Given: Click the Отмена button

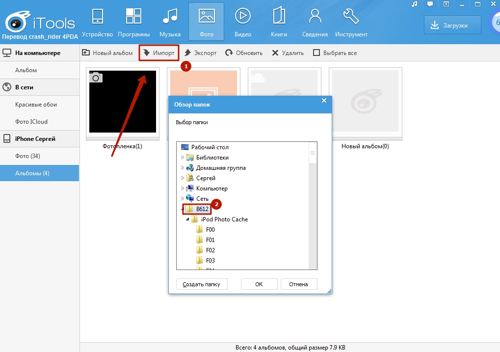Looking at the screenshot, I should 298,284.
